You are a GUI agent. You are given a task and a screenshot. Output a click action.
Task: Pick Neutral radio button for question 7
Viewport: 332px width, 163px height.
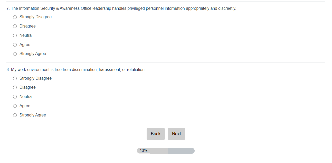tap(15, 35)
